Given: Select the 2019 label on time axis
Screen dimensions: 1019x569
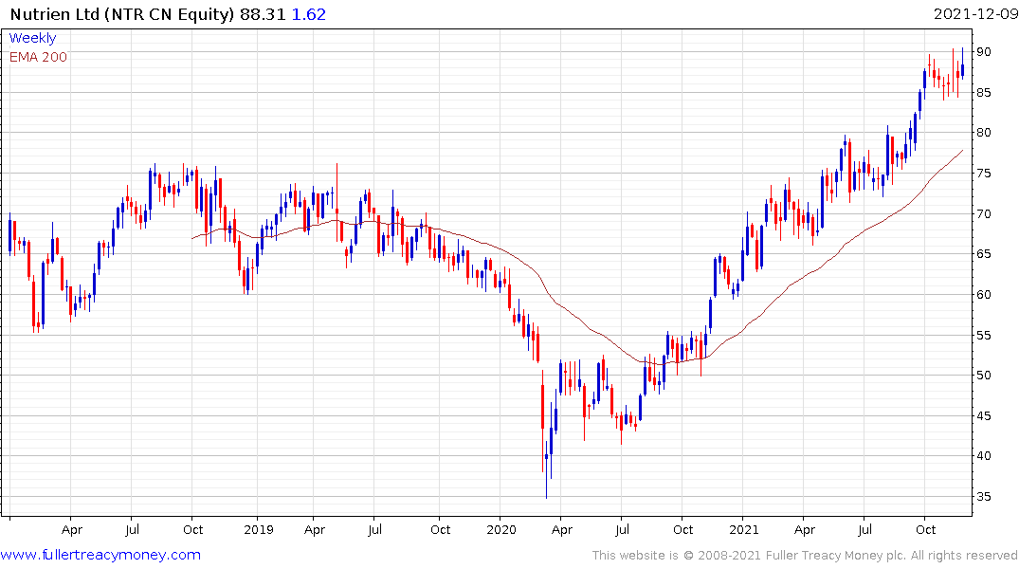Looking at the screenshot, I should [259, 530].
